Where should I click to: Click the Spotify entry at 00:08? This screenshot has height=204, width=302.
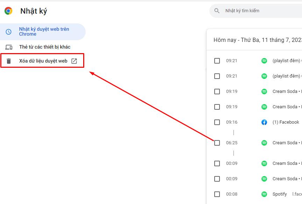[x=280, y=194]
